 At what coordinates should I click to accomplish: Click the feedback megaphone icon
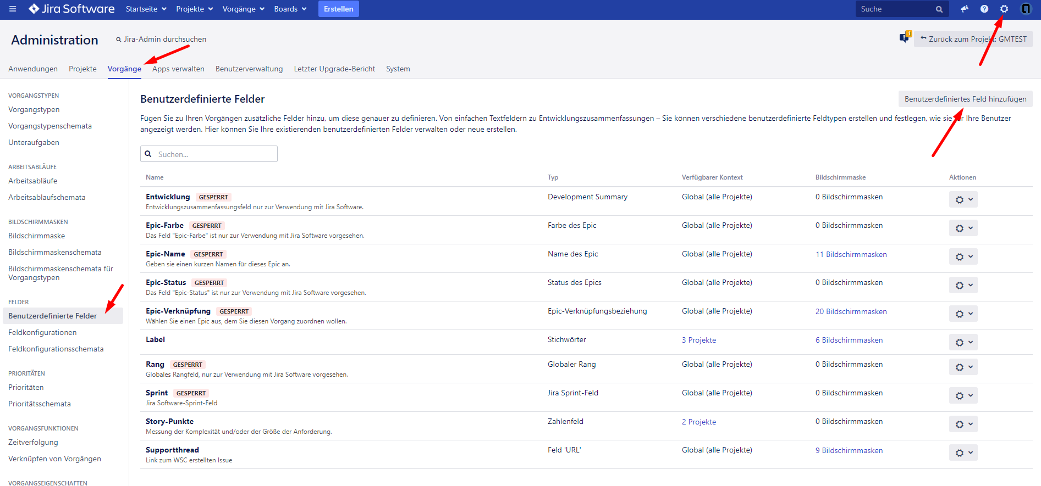tap(964, 9)
